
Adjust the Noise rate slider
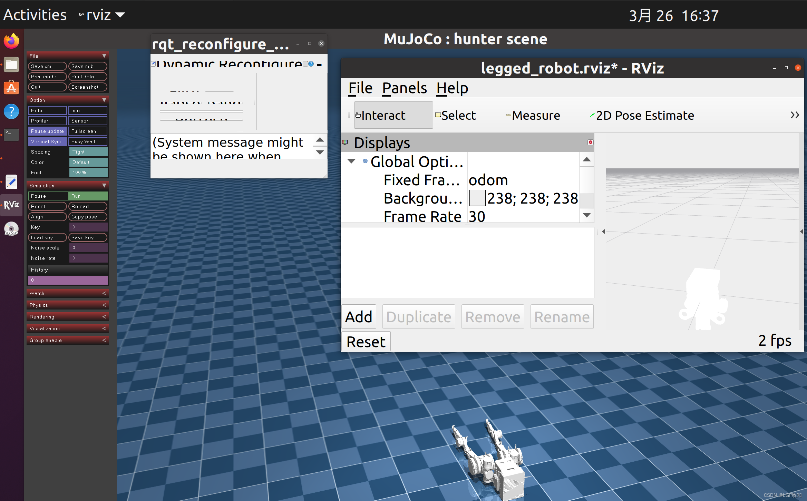tap(88, 258)
